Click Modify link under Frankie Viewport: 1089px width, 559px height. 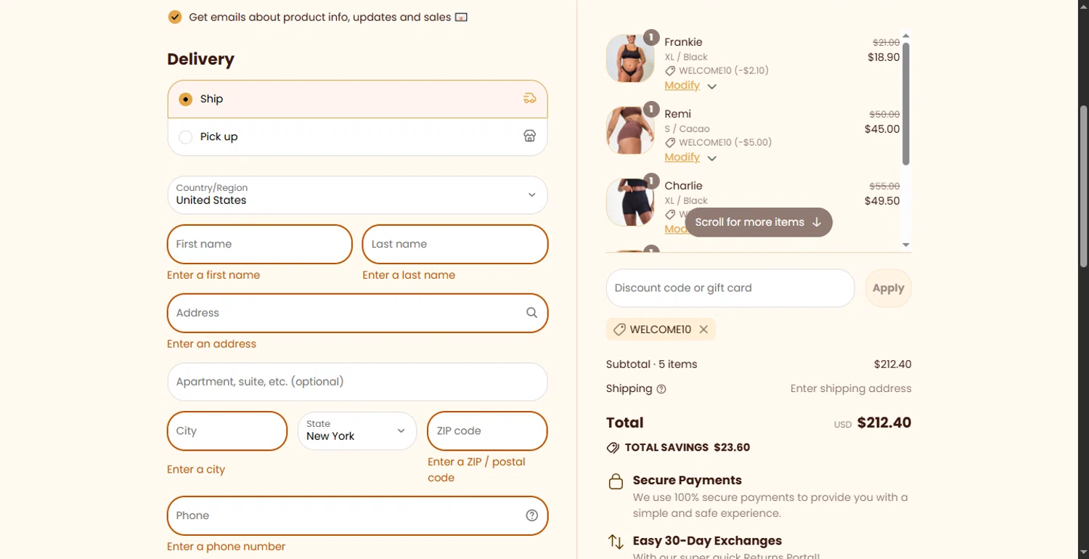[x=682, y=86]
